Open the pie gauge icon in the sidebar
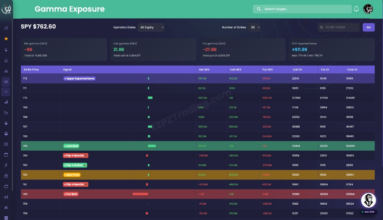 pos(6,133)
